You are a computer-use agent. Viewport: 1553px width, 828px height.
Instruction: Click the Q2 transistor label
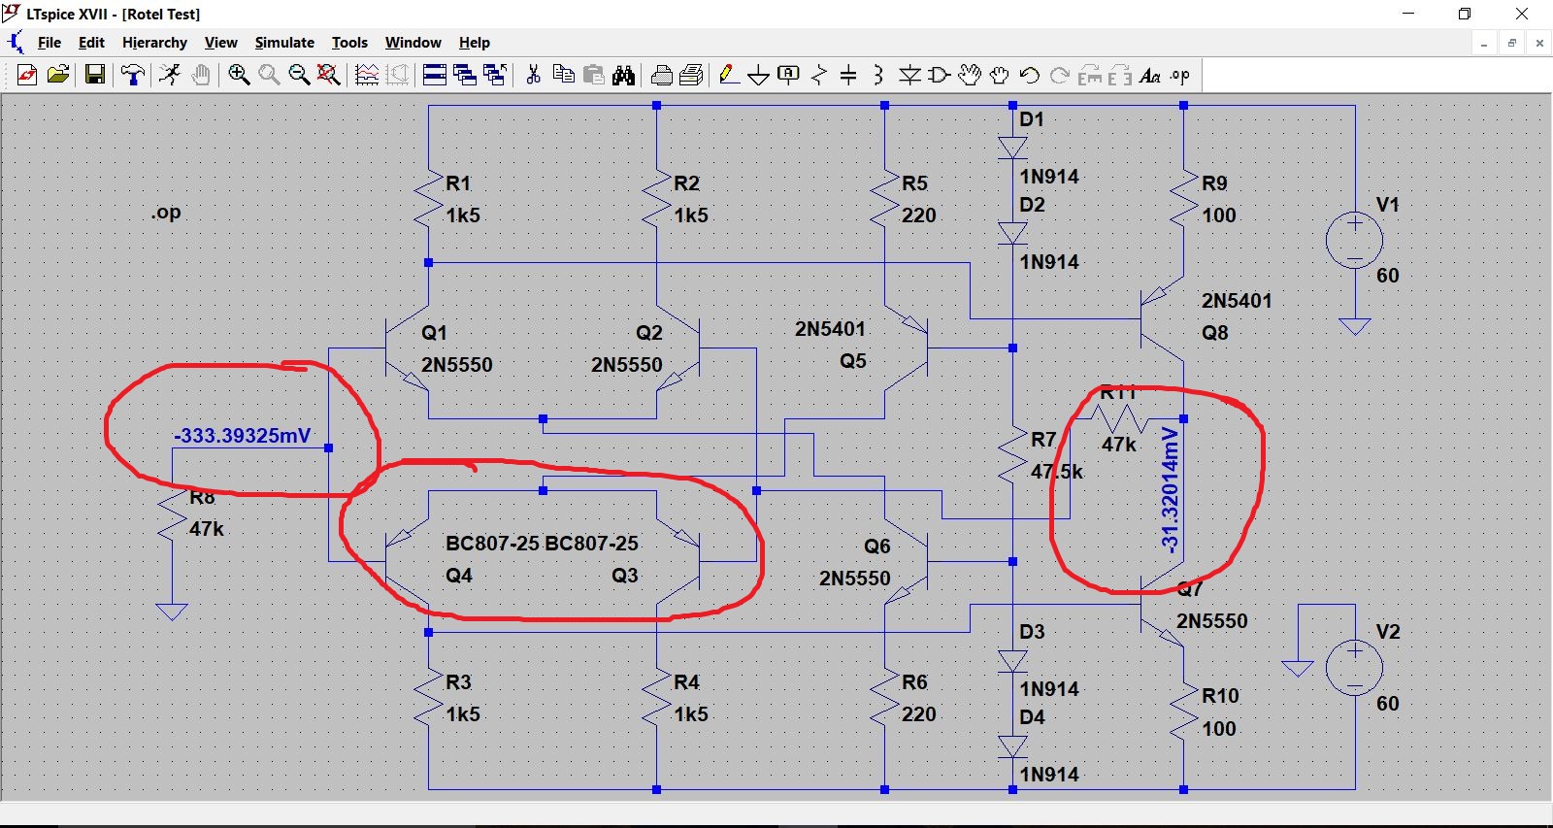tap(649, 333)
